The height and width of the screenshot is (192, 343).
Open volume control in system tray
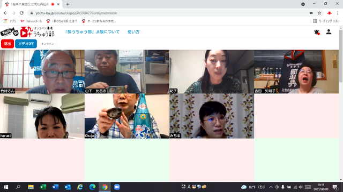click(301, 187)
